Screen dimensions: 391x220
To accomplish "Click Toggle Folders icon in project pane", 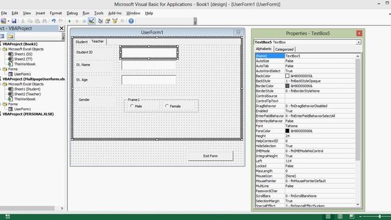I will point(11,37).
